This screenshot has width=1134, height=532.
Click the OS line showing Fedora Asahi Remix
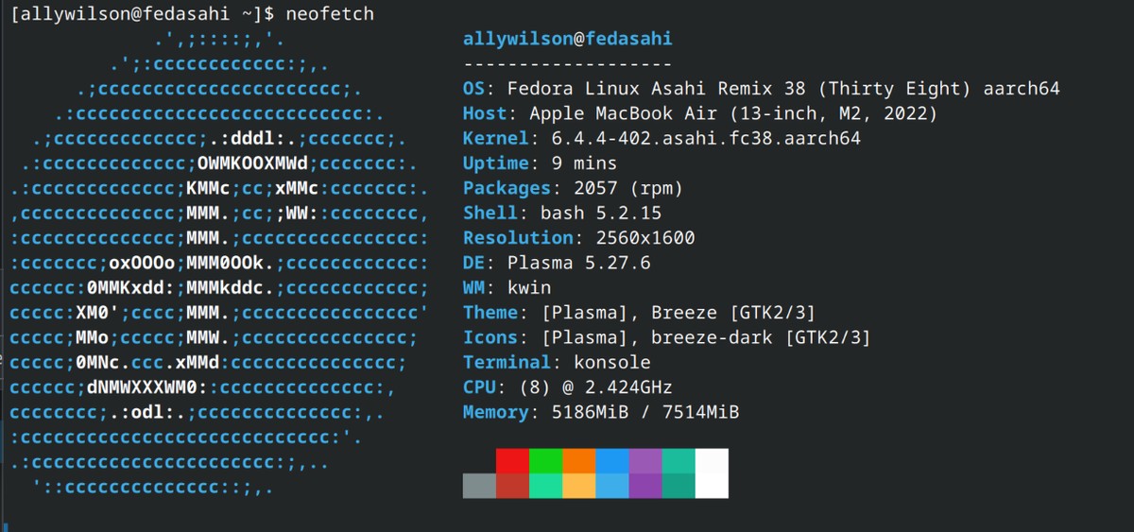[x=761, y=89]
